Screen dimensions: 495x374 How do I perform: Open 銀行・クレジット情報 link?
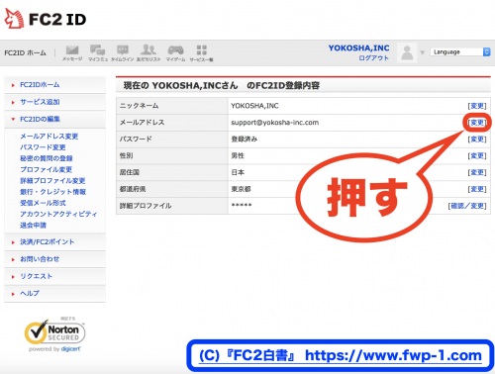coord(52,192)
